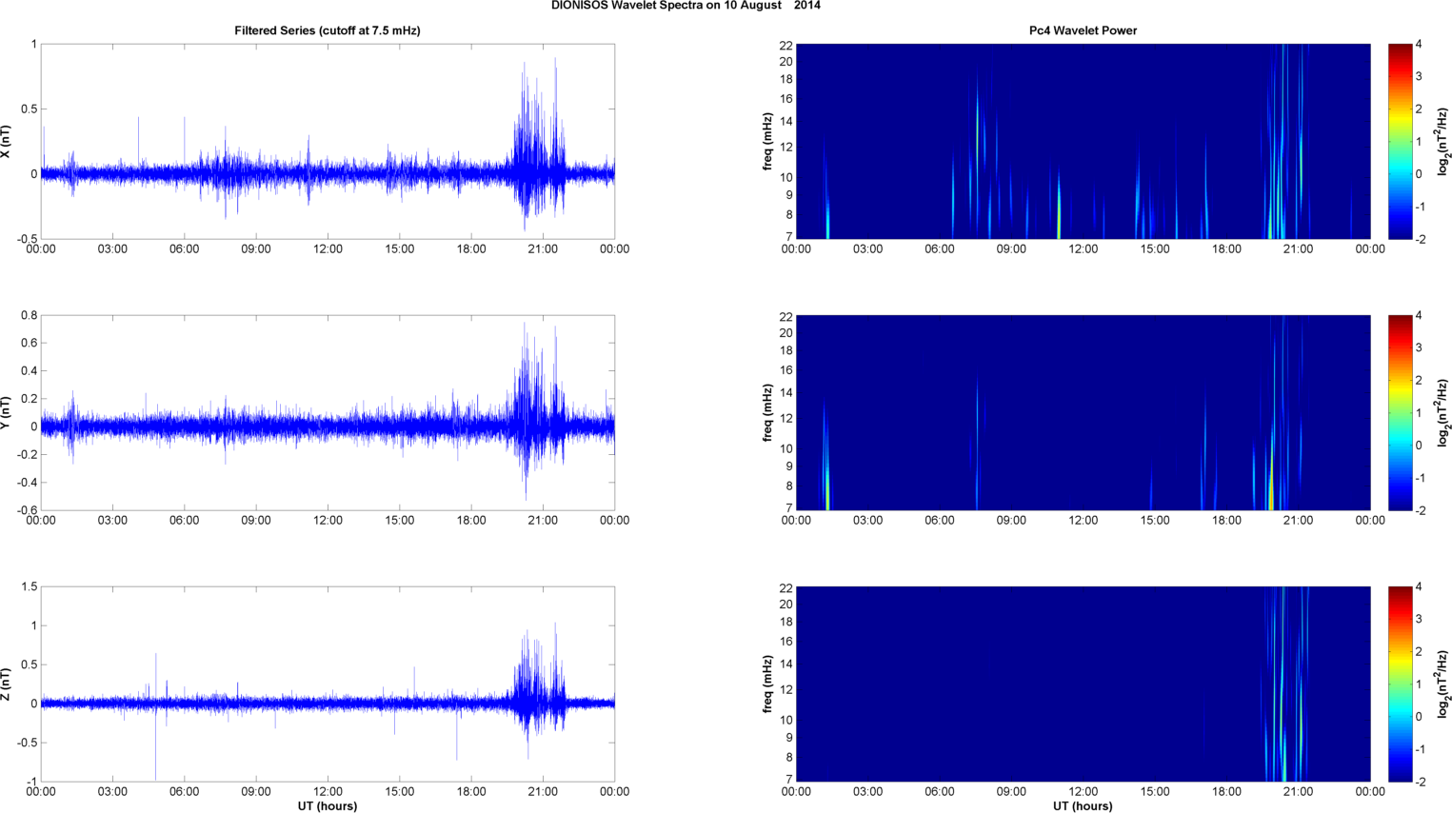Click the 14 frequency tick on Y spectrogram
This screenshot has height=813, width=1452.
click(786, 393)
